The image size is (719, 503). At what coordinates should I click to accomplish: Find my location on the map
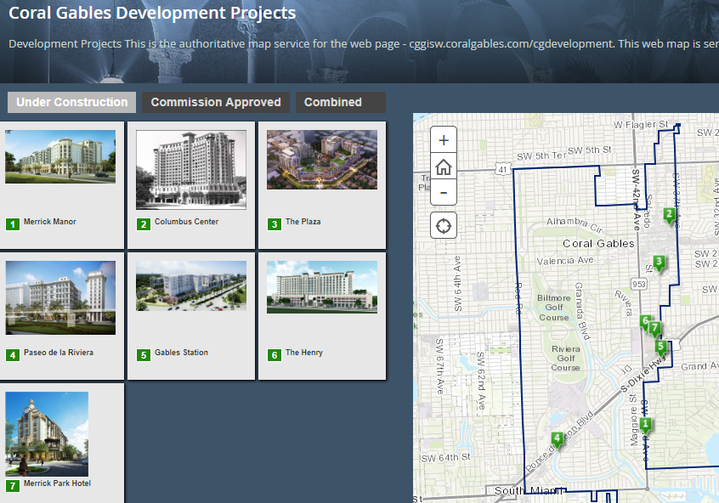click(444, 226)
